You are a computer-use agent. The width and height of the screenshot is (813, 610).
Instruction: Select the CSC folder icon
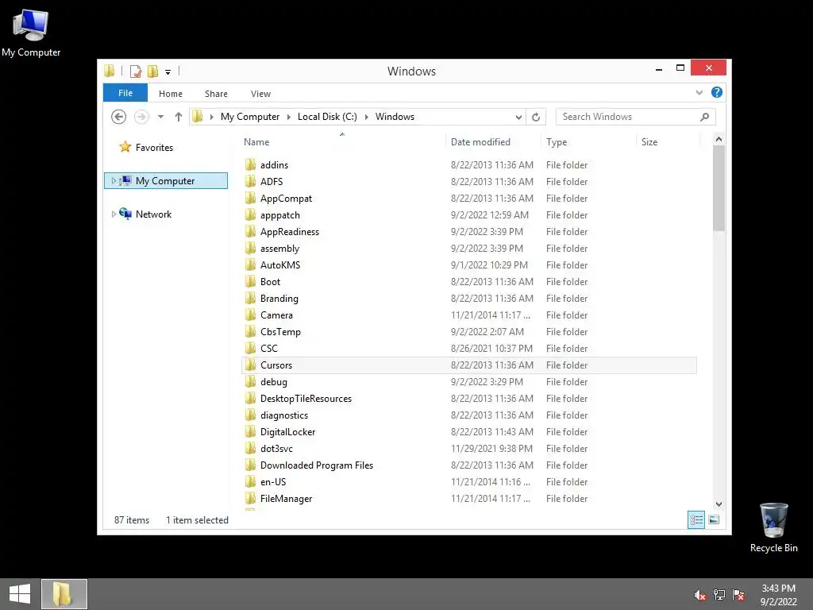tap(250, 348)
